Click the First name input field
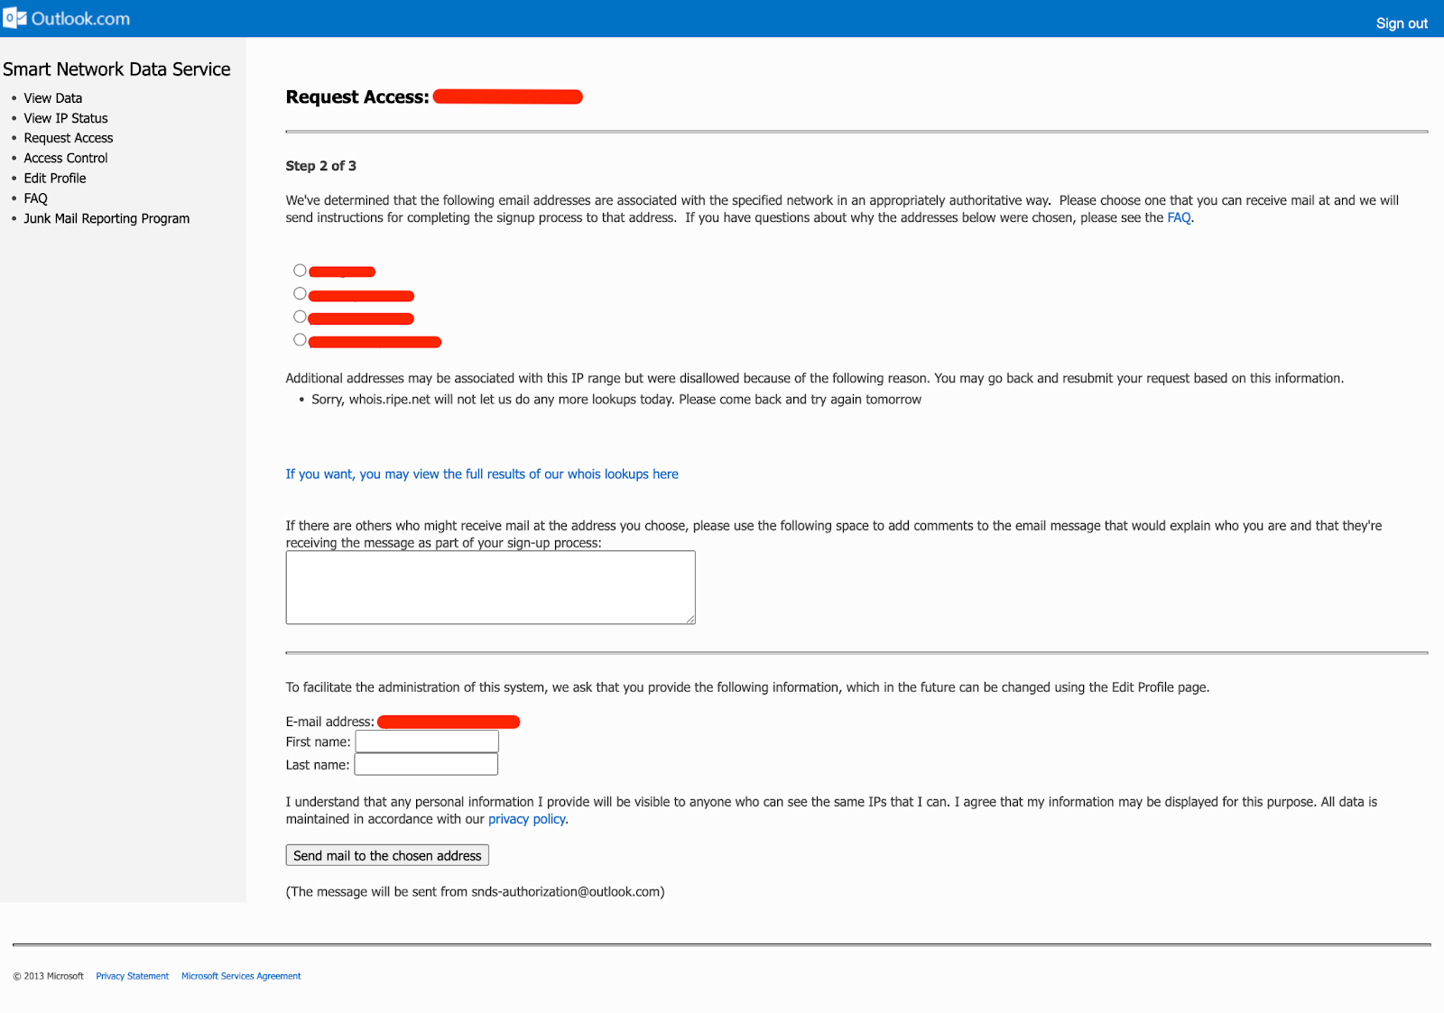Viewport: 1444px width, 1013px height. coord(427,741)
